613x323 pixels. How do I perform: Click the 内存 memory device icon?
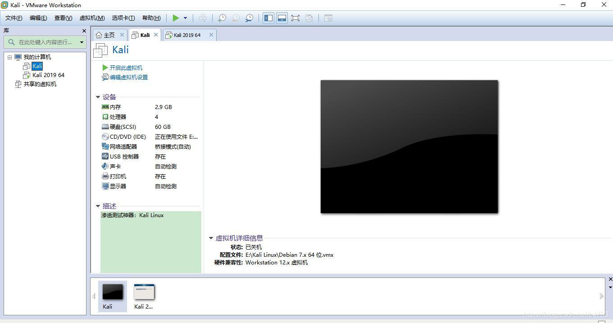105,107
